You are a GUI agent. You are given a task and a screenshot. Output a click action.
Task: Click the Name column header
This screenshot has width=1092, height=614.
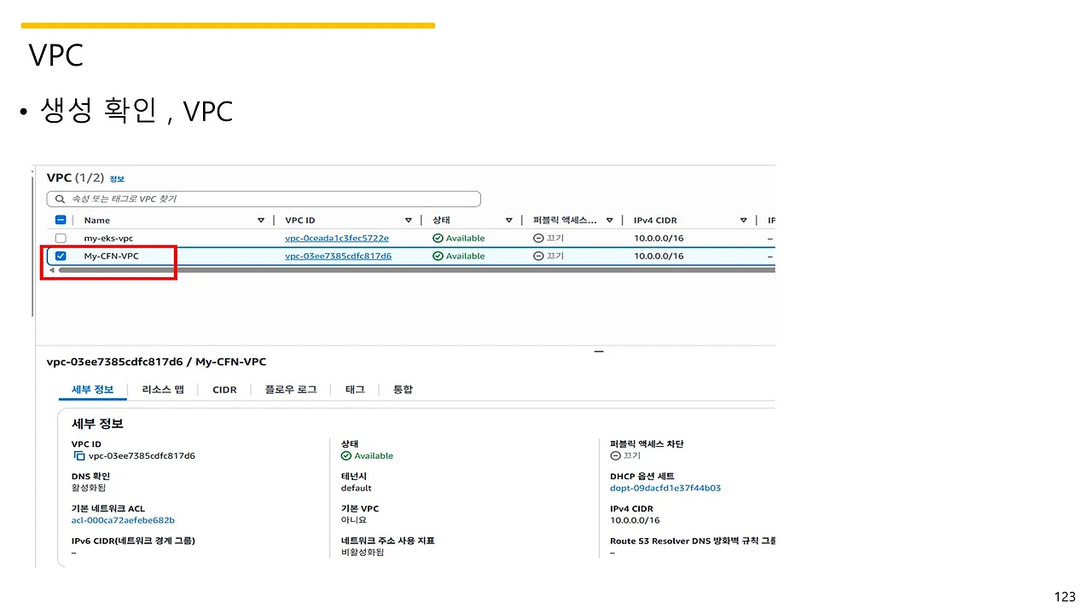click(97, 221)
